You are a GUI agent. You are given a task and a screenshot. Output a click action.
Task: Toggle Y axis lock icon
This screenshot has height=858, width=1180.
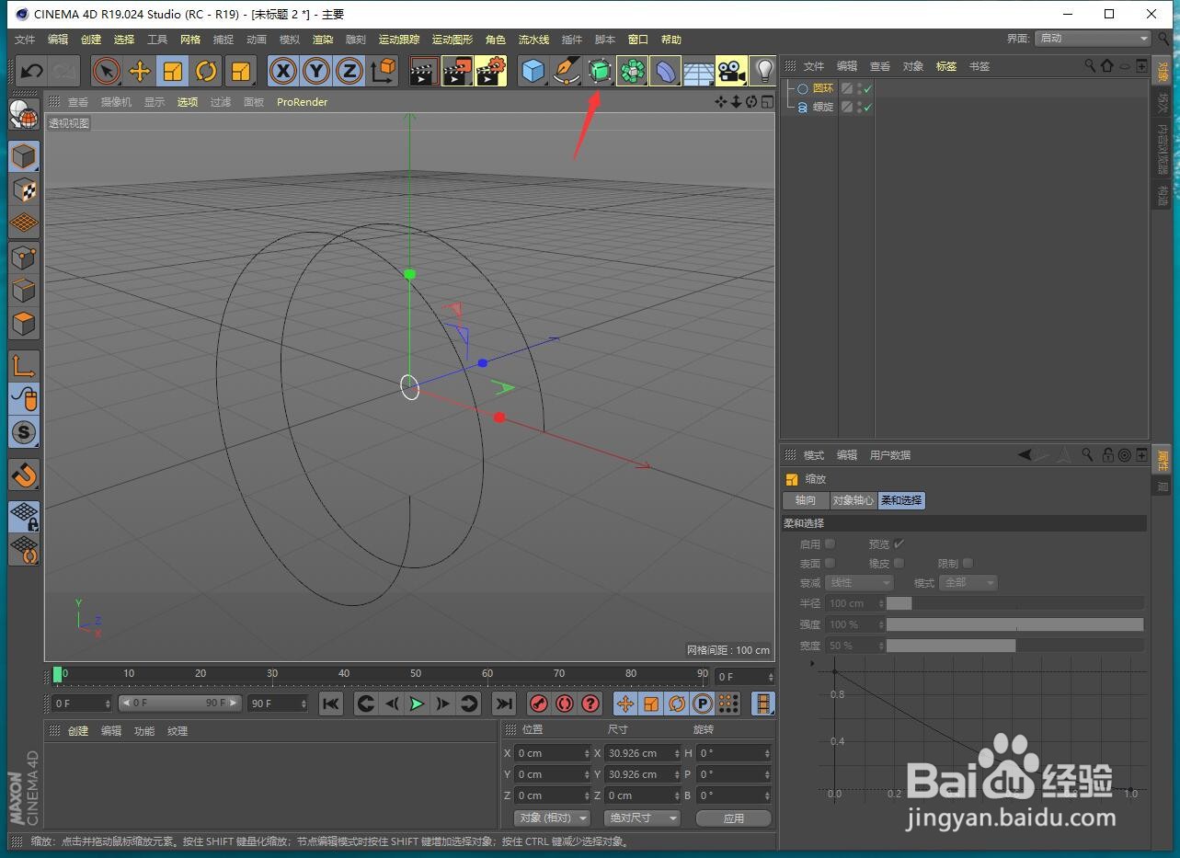point(316,71)
